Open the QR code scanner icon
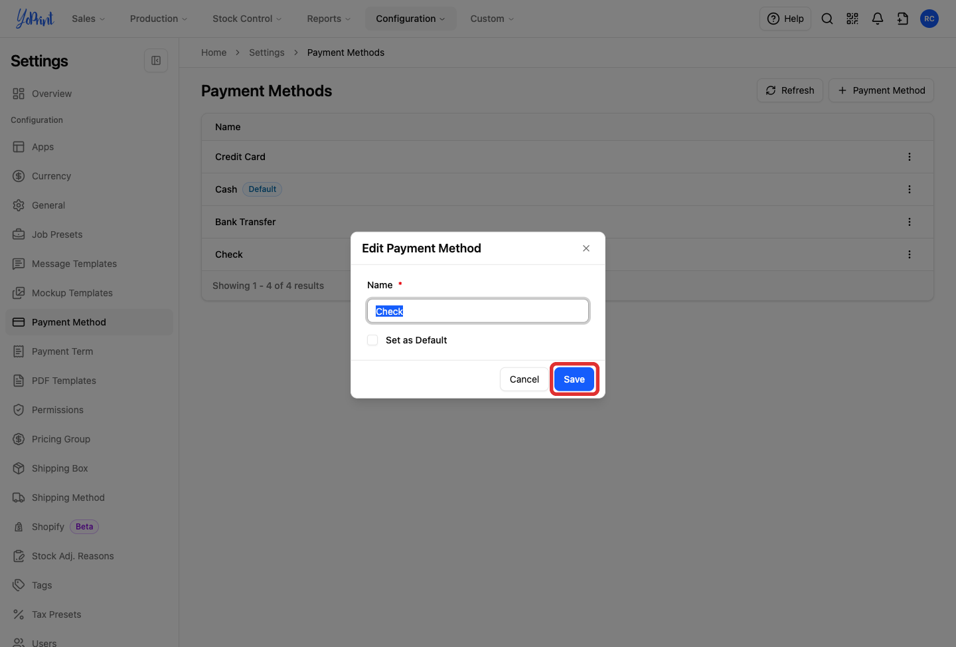The image size is (956, 647). [852, 19]
